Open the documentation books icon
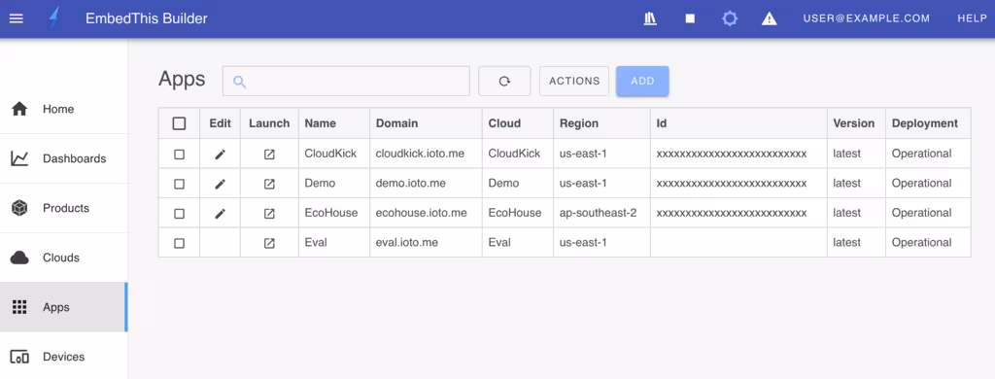 coord(650,18)
